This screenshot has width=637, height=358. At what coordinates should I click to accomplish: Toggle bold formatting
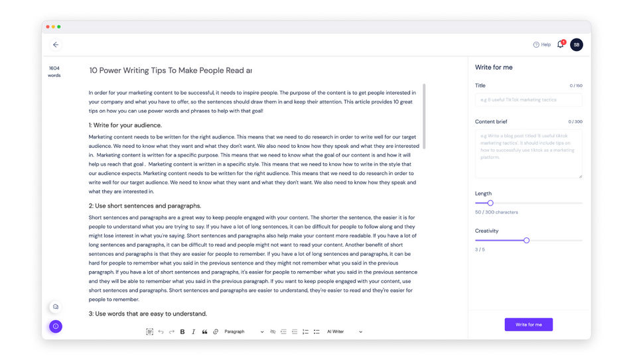pos(182,331)
